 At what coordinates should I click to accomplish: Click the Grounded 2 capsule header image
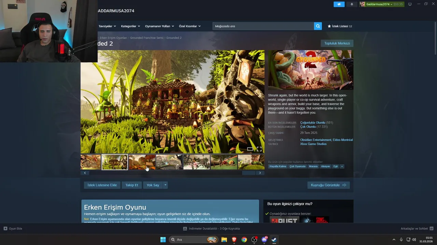[x=311, y=70]
